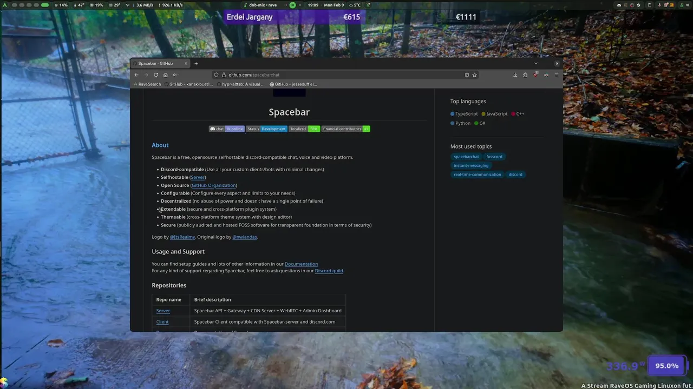Screen dimensions: 693x389
Task: Skip to next track in top bar
Action: [299, 5]
